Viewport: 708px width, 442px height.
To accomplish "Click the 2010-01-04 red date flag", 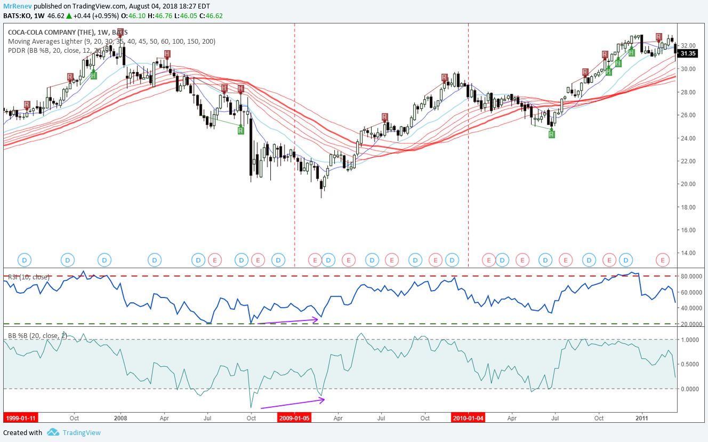I will click(x=468, y=417).
